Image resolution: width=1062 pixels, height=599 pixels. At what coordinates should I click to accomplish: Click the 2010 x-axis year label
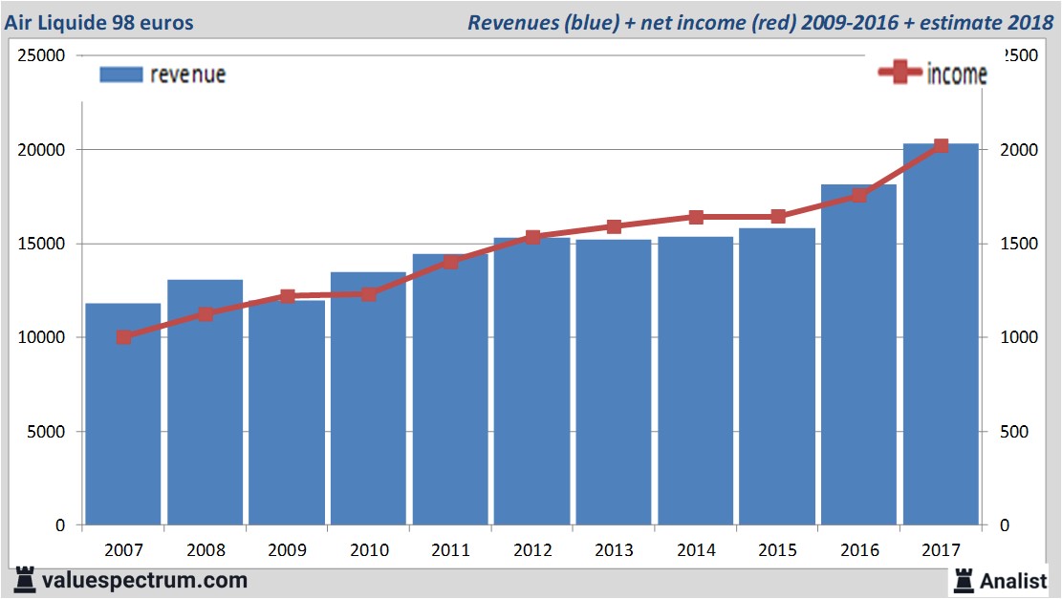pyautogui.click(x=369, y=550)
